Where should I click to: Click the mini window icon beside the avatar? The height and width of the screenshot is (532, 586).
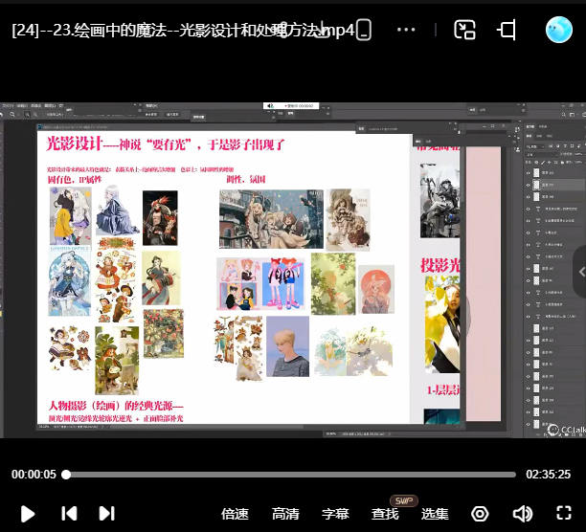pos(507,30)
